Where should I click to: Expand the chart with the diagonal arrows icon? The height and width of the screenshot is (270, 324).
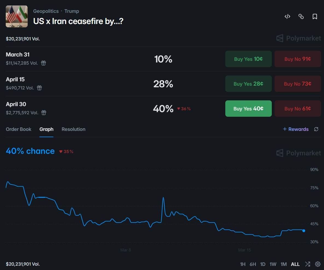(x=307, y=264)
